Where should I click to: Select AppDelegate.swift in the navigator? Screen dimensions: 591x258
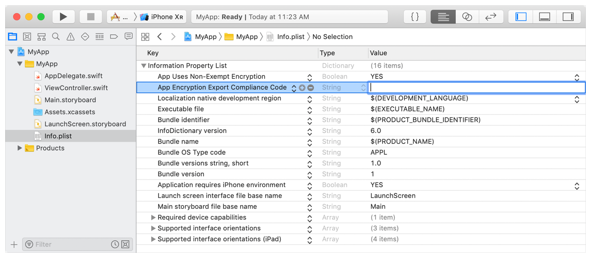[x=73, y=76]
